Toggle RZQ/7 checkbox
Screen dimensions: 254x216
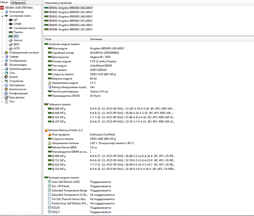point(50,212)
